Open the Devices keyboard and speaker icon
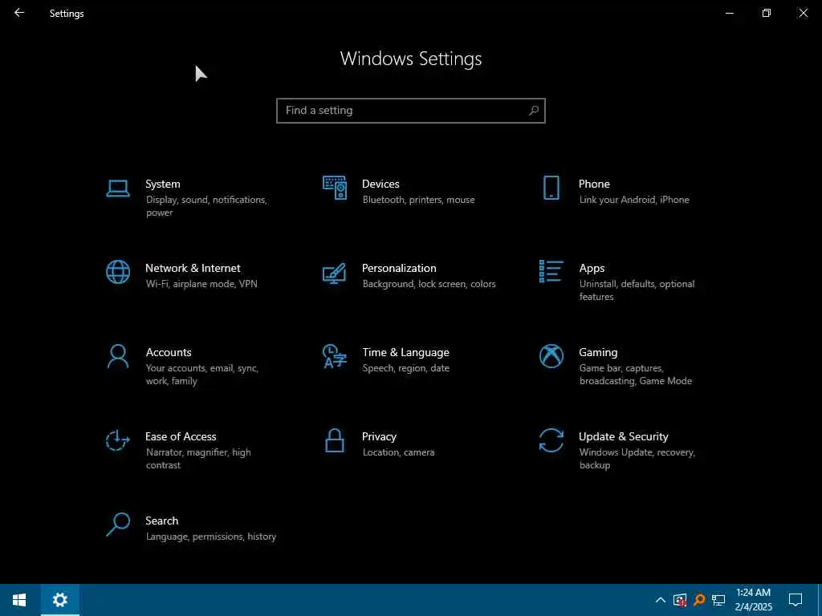 pyautogui.click(x=335, y=188)
